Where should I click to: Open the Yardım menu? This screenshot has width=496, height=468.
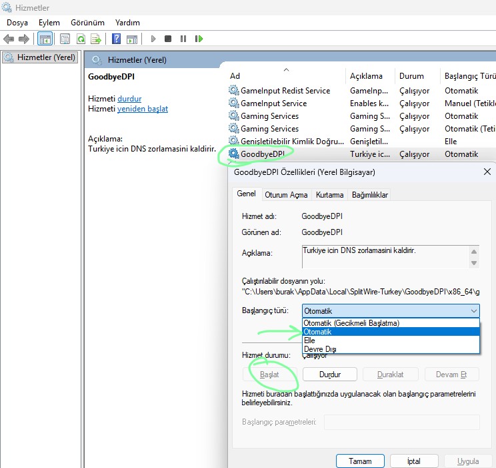pos(127,23)
